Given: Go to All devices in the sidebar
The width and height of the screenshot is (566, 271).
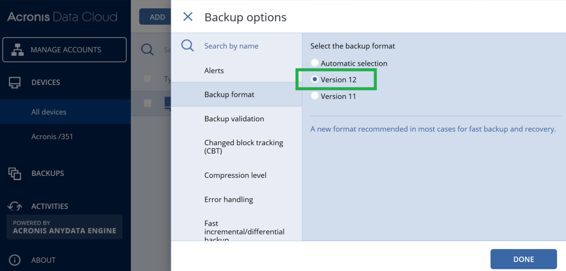Looking at the screenshot, I should coord(65,112).
